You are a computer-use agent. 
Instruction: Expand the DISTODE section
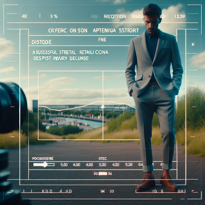click(41, 42)
